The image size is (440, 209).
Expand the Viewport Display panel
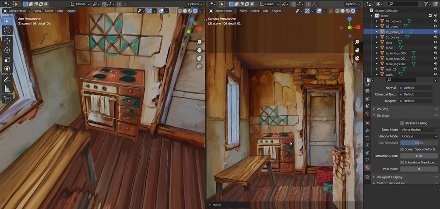389,177
